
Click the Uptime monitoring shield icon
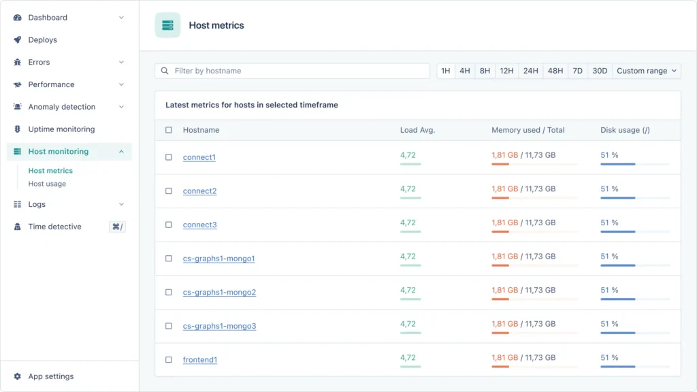point(17,129)
